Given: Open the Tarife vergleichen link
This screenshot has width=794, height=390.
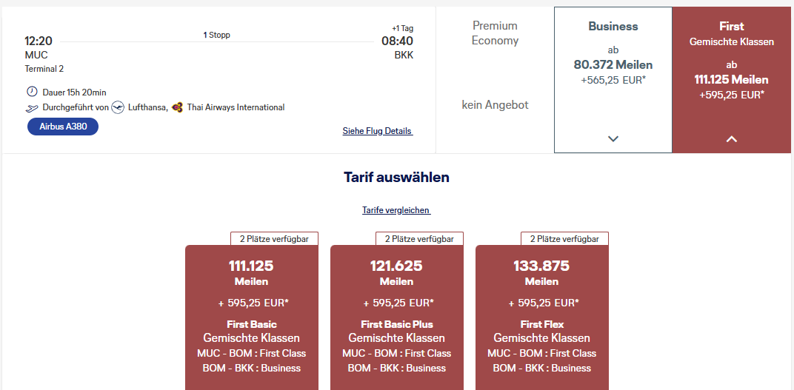Looking at the screenshot, I should (396, 210).
